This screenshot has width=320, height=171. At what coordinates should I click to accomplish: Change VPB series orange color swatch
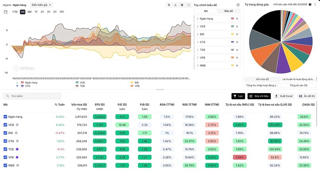[x=232, y=57]
